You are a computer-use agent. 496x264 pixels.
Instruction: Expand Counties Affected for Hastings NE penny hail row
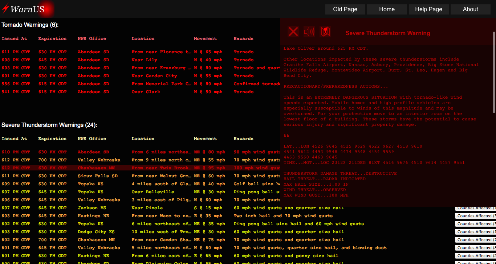tap(475, 256)
